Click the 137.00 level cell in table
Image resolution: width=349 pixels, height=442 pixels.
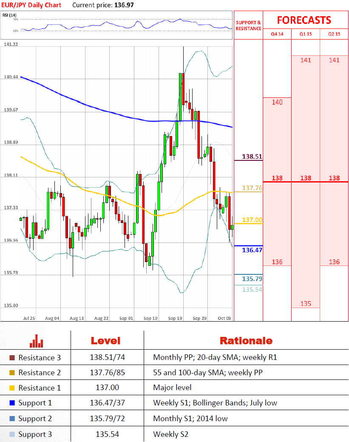pos(107,388)
